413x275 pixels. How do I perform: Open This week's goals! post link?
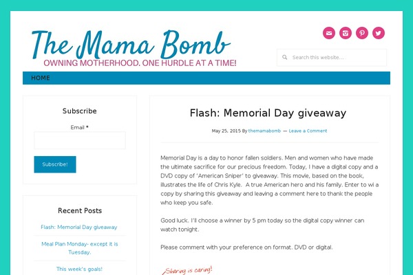point(79,269)
